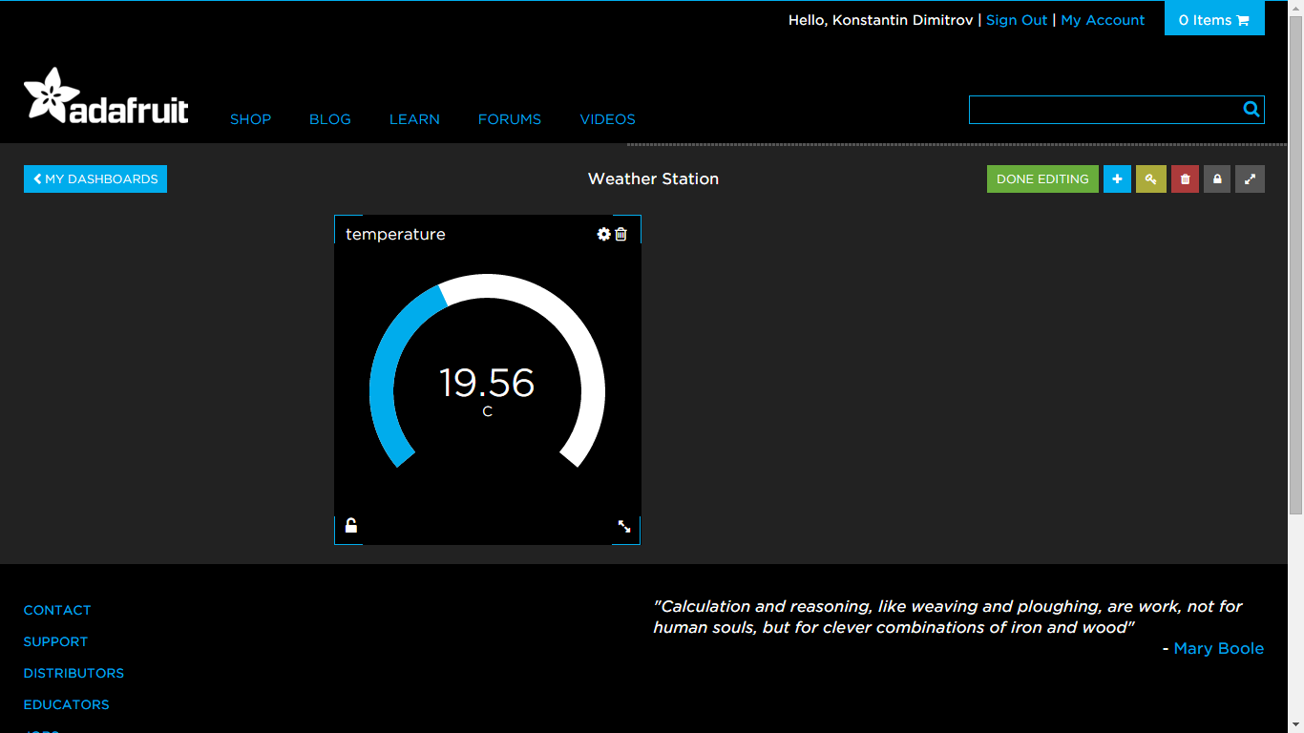This screenshot has height=733, width=1304.
Task: Enter fullscreen with the expand arrows icon
Action: point(1250,178)
